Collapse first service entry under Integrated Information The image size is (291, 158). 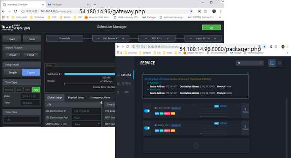click(x=148, y=83)
